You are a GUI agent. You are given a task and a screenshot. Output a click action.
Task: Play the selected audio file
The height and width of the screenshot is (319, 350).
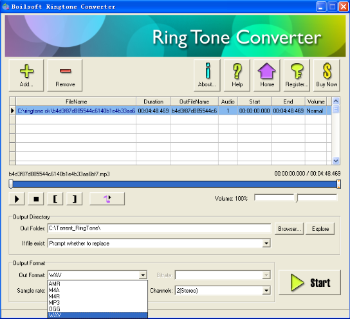point(17,199)
